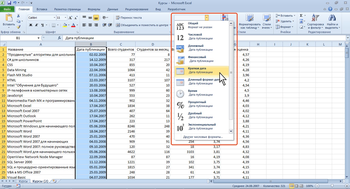The width and height of the screenshot is (350, 189).
Task: Apply red font color A
Action: point(73,25)
